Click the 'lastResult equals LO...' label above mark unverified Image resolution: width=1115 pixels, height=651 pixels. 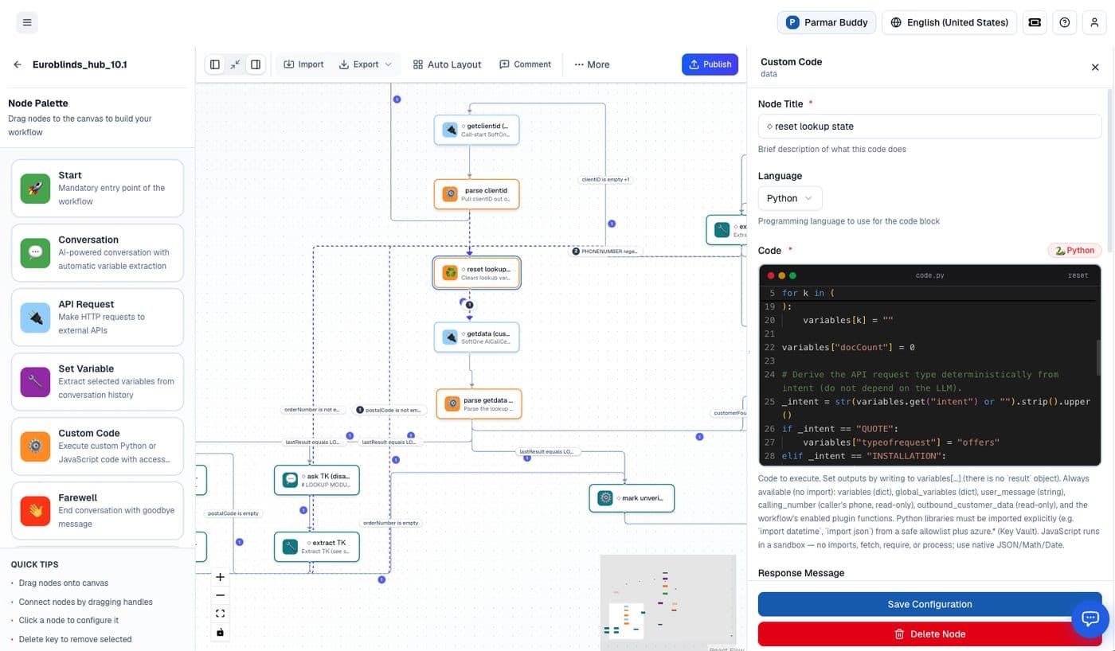tap(546, 452)
